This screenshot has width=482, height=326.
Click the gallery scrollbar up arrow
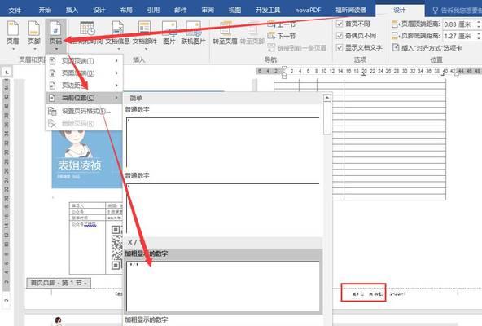(327, 98)
